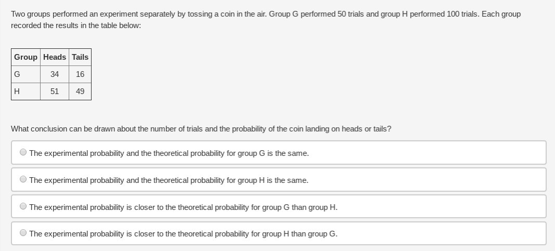Click the 'What conclusion can be drawn' question
The image size is (555, 251).
pyautogui.click(x=201, y=129)
